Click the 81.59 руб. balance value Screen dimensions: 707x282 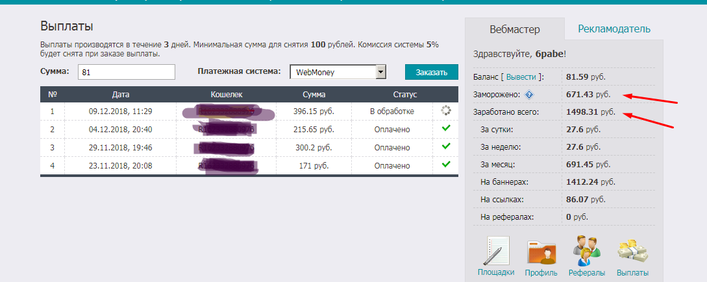[x=587, y=77]
